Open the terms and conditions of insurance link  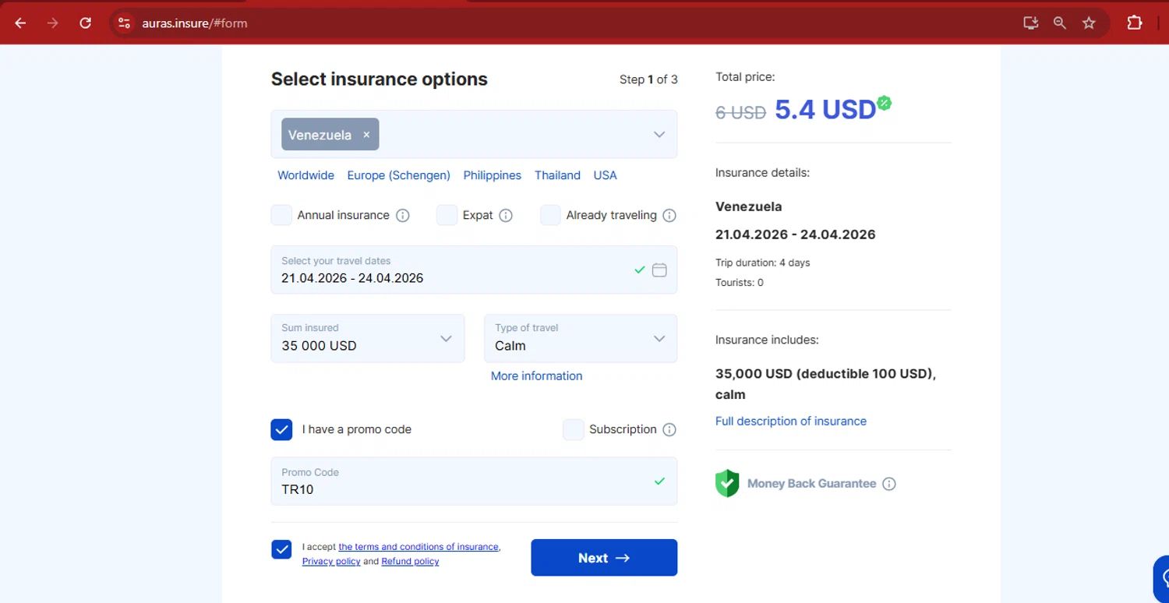tap(419, 547)
